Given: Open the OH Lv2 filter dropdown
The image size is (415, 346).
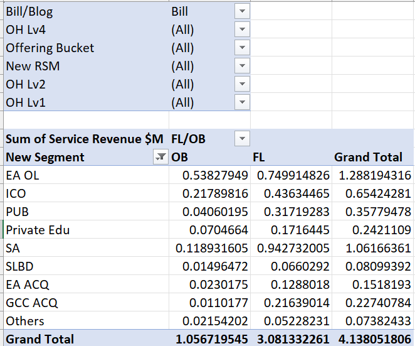Looking at the screenshot, I should (242, 84).
